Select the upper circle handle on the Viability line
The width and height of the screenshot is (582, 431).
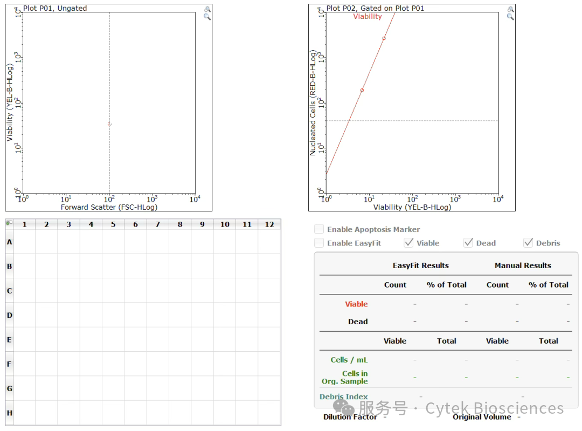tap(384, 38)
